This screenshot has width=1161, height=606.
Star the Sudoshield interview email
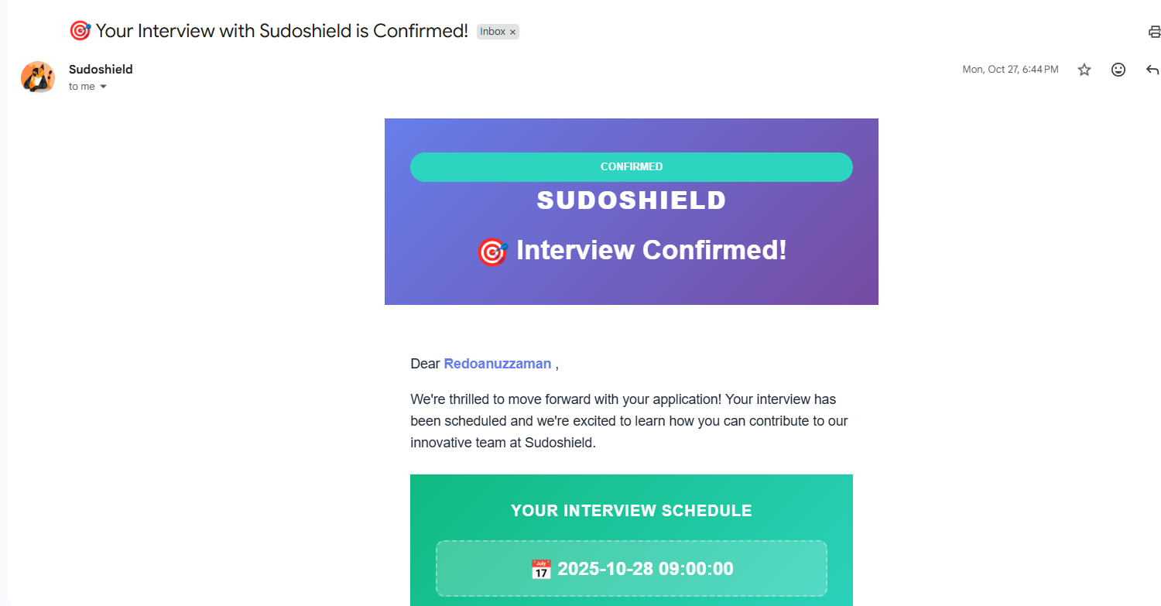click(x=1084, y=70)
